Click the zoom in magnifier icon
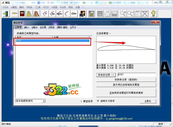Screen dimensions: 173x127 tap(123, 14)
